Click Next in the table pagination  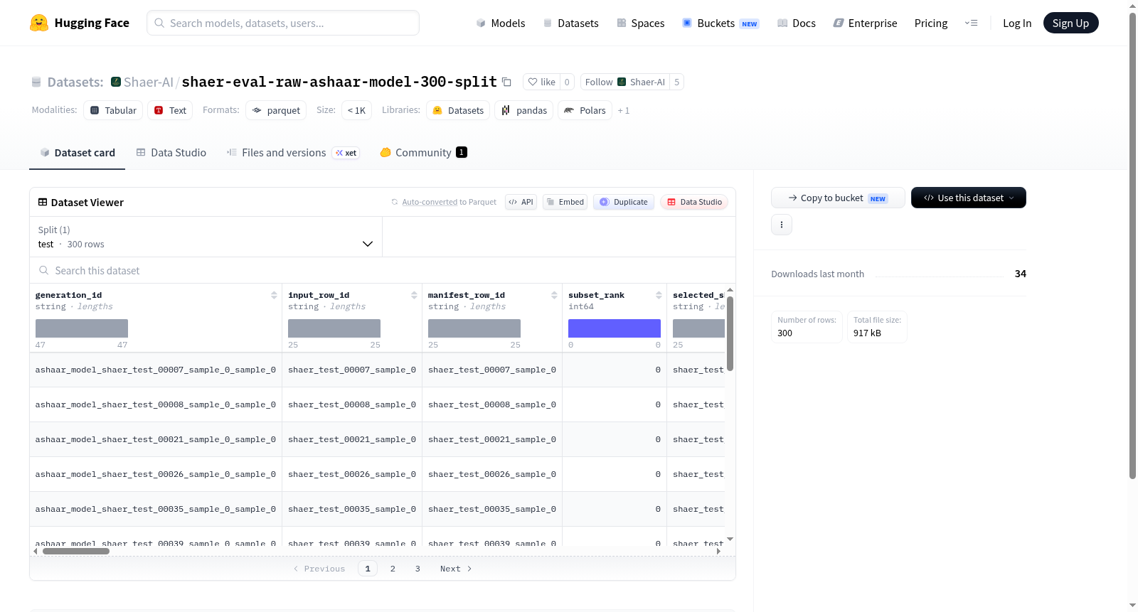(456, 569)
